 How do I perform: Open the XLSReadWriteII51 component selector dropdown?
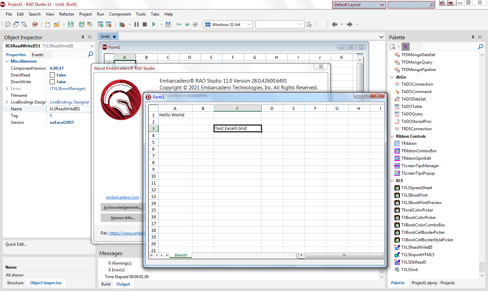click(x=92, y=46)
